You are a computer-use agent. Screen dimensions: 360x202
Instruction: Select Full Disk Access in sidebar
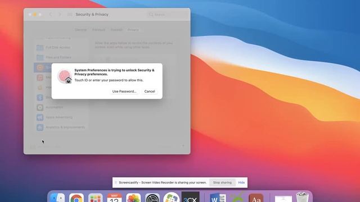[61, 47]
